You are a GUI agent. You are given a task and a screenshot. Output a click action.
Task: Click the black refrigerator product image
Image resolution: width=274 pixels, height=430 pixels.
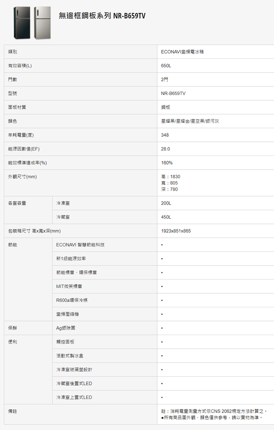pos(22,23)
